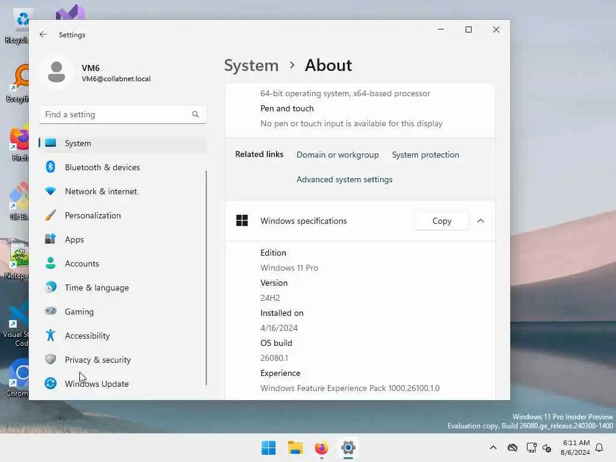Click the muted volume tray icon
This screenshot has width=616, height=462.
click(x=547, y=448)
